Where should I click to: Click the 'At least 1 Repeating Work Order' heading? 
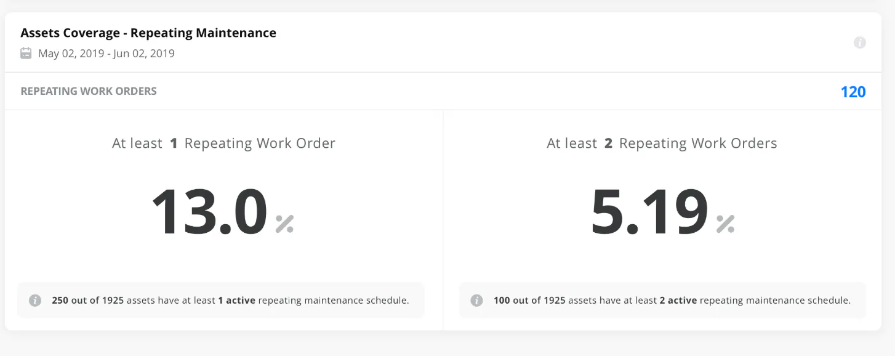[223, 142]
